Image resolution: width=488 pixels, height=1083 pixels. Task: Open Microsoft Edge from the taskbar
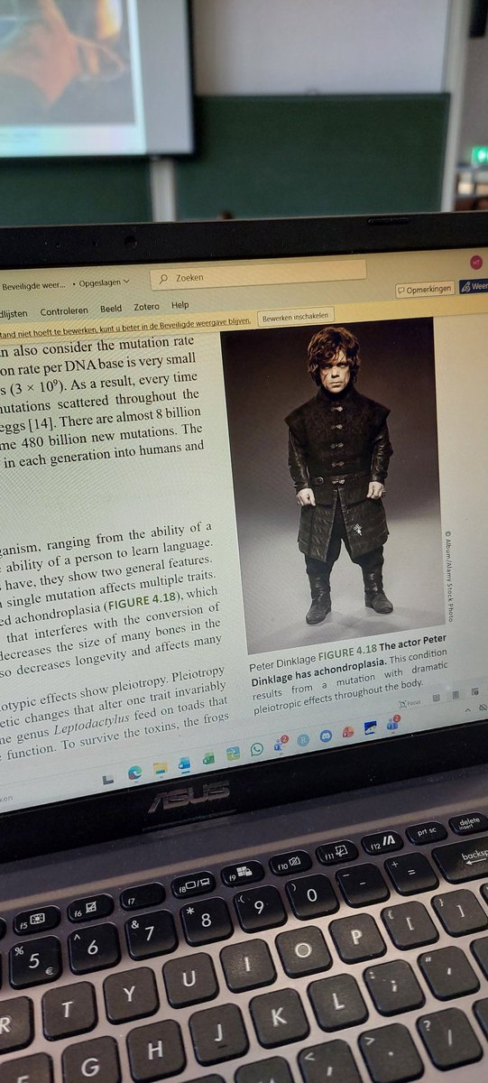point(135,773)
